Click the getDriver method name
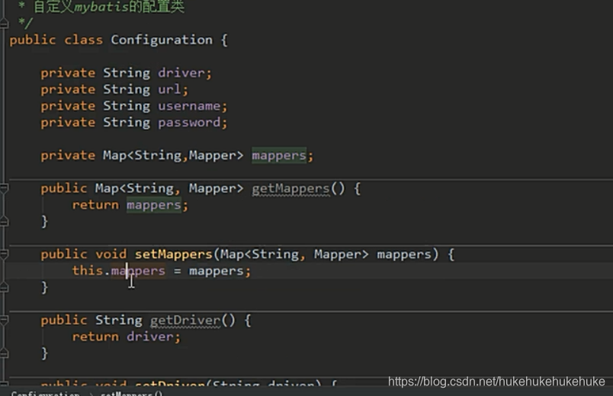Screen dimensions: 613x396 point(185,321)
